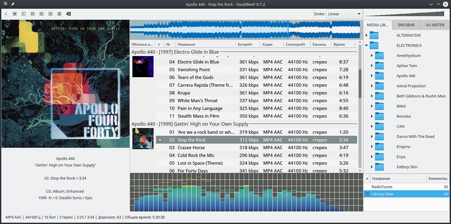The image size is (451, 224).
Task: Select the RadioTunes playlist
Action: pos(382,186)
